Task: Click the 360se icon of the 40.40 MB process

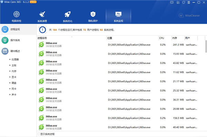Action: point(41,127)
